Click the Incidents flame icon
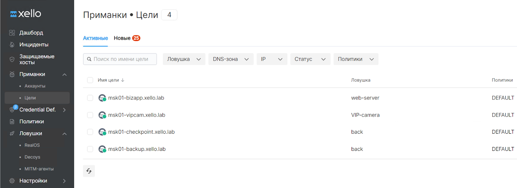This screenshot has height=188, width=517. 12,45
